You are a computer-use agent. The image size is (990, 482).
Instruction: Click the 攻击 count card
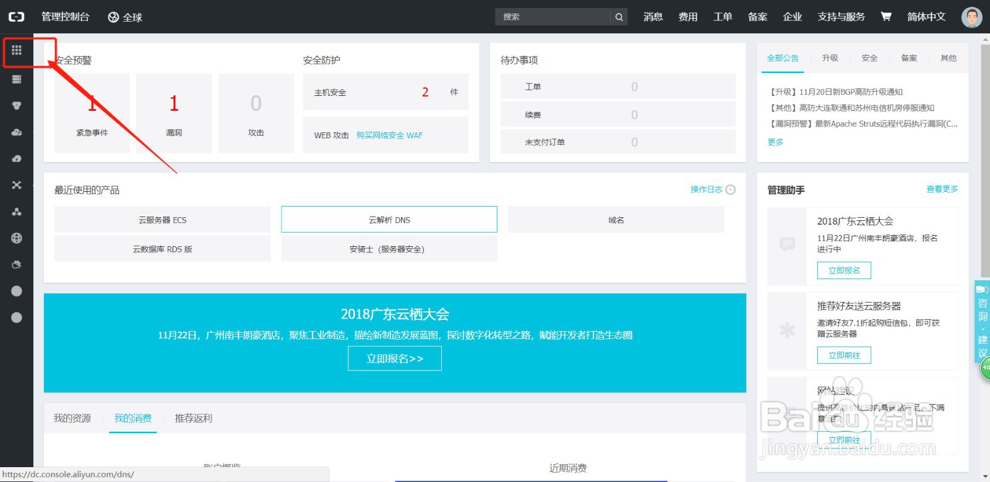point(256,113)
